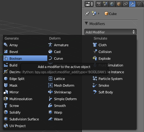144x132 pixels.
Task: Switch to World properties tab
Action: point(112,4)
